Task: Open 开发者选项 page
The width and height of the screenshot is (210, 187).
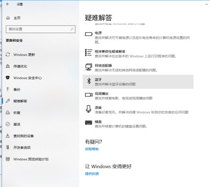Action: (22, 148)
